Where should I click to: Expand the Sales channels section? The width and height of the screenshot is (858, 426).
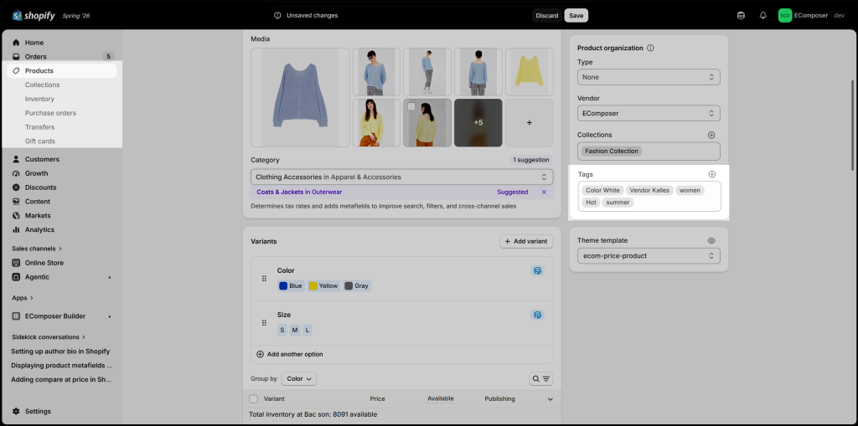pos(37,249)
